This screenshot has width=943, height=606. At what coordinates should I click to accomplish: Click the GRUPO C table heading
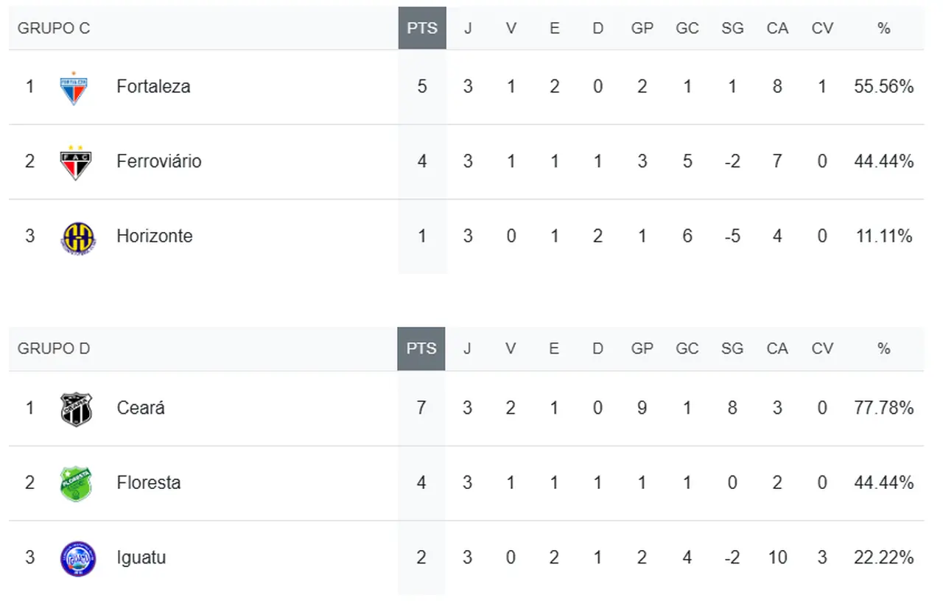[54, 28]
